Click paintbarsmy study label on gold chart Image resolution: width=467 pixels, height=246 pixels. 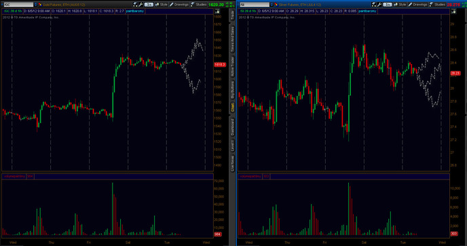(x=135, y=11)
